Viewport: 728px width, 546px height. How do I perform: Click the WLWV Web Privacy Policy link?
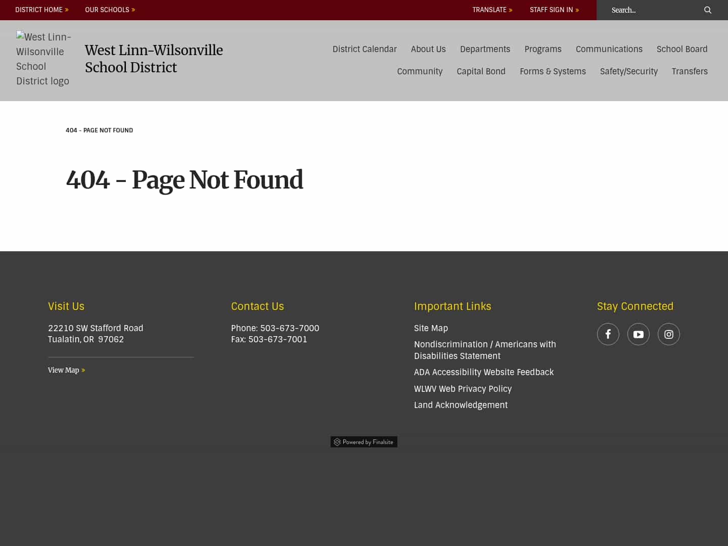click(463, 389)
